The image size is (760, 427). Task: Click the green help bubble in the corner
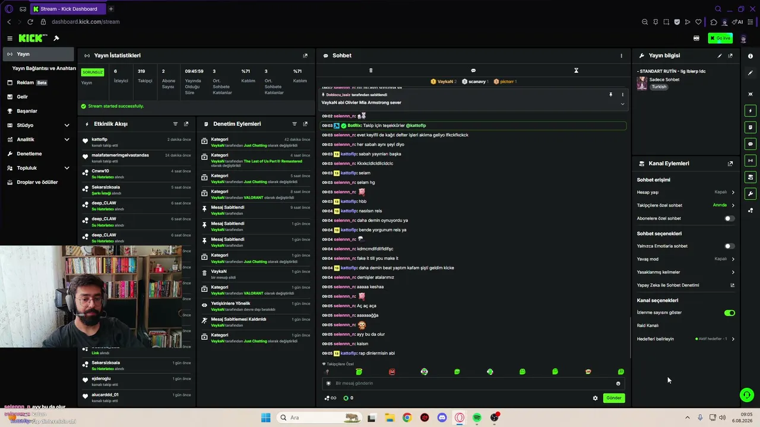tap(747, 394)
